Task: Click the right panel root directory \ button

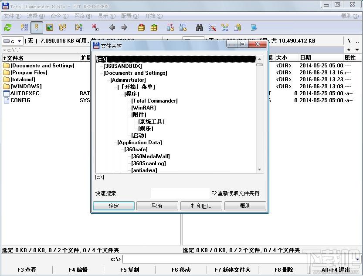Action: click(349, 41)
